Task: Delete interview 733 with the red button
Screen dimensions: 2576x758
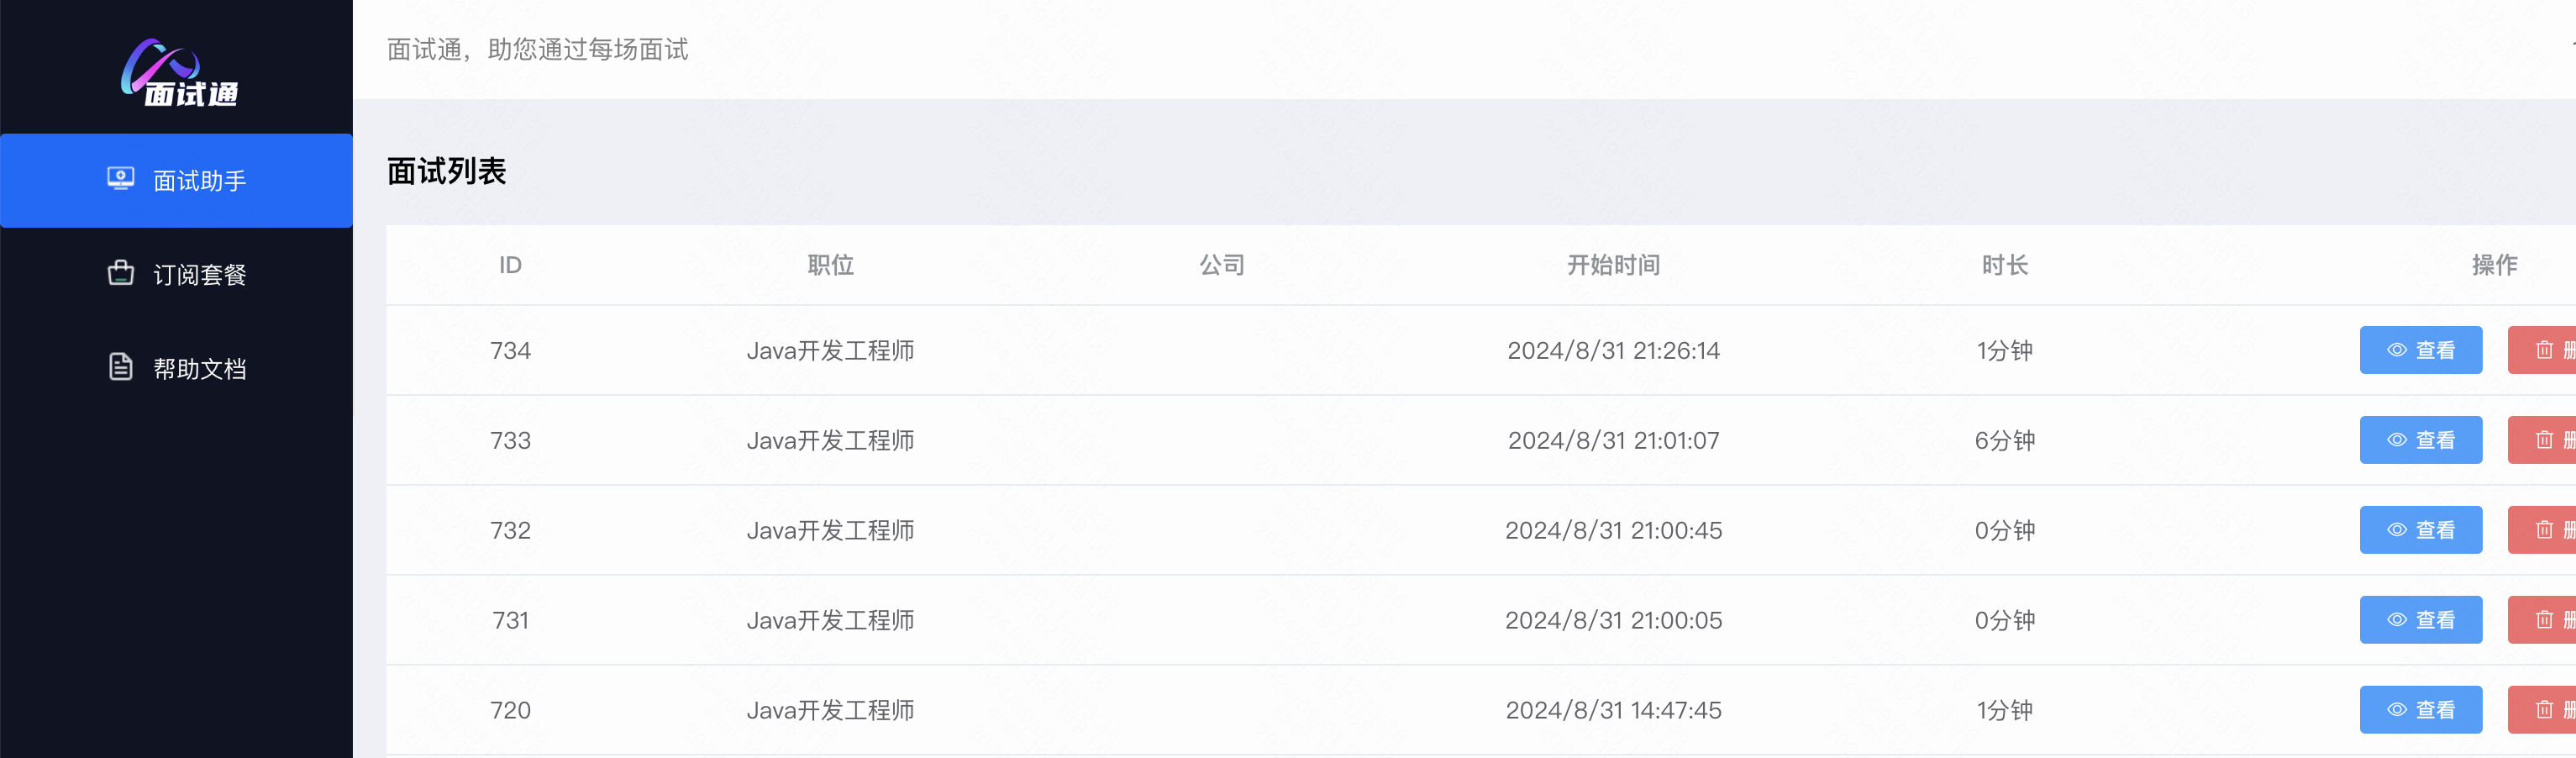Action: 2542,440
